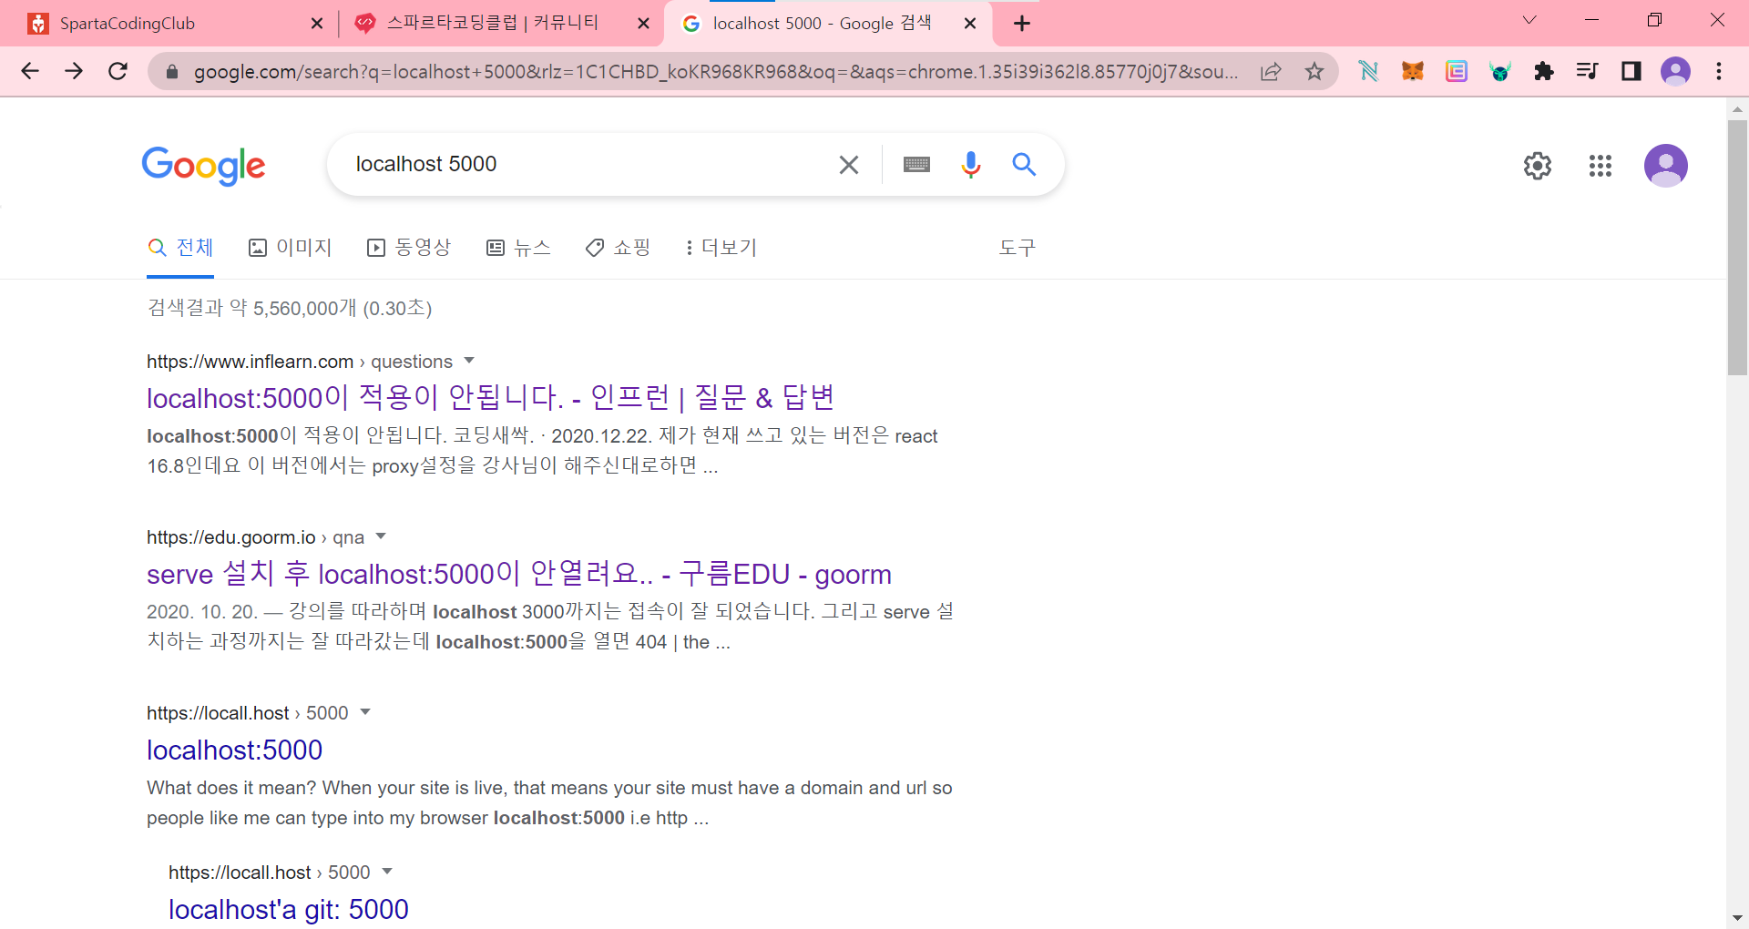Open 도구 search tools
Image resolution: width=1749 pixels, height=929 pixels.
(1018, 248)
